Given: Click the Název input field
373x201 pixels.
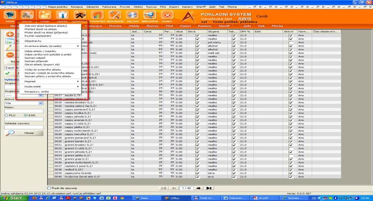Looking at the screenshot, I should (24, 111).
